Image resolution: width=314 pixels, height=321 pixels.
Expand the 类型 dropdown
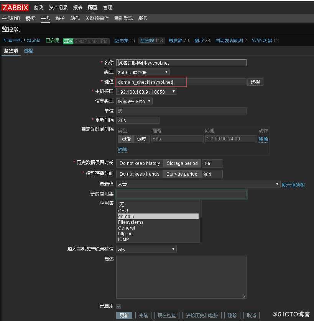(x=143, y=72)
